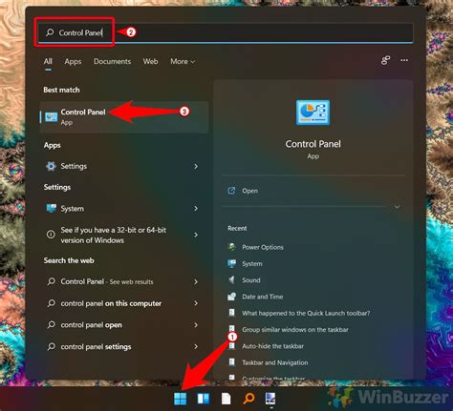Open the Control Panel best match result
453x411 pixels.
coord(124,117)
